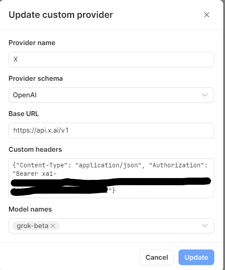Select the grok-beta model chip

36,226
